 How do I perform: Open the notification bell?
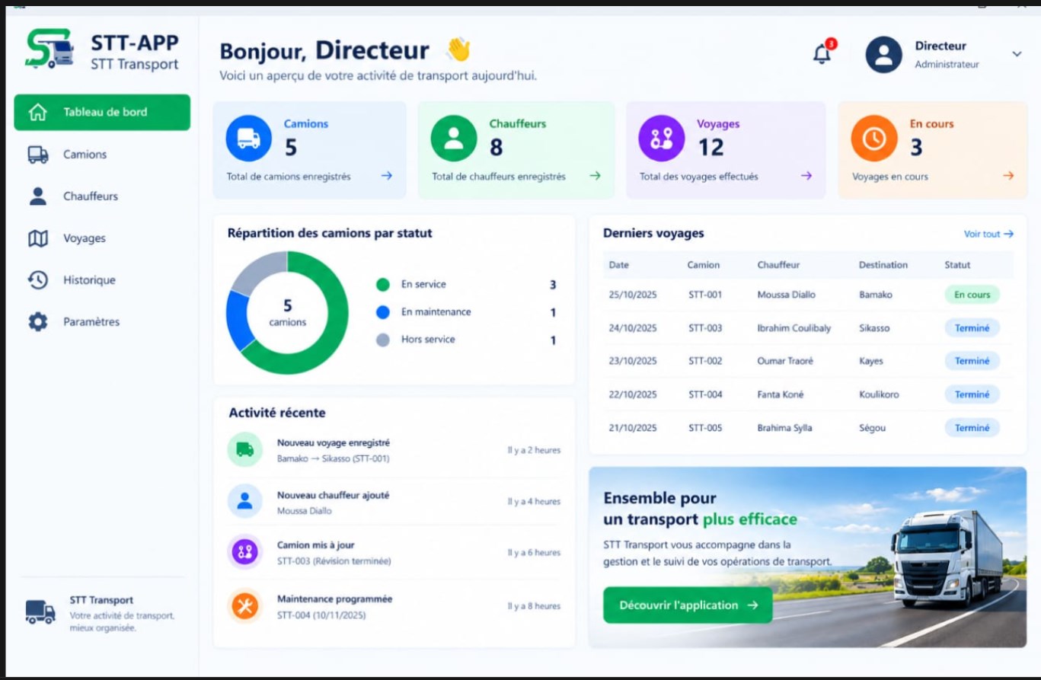tap(822, 54)
